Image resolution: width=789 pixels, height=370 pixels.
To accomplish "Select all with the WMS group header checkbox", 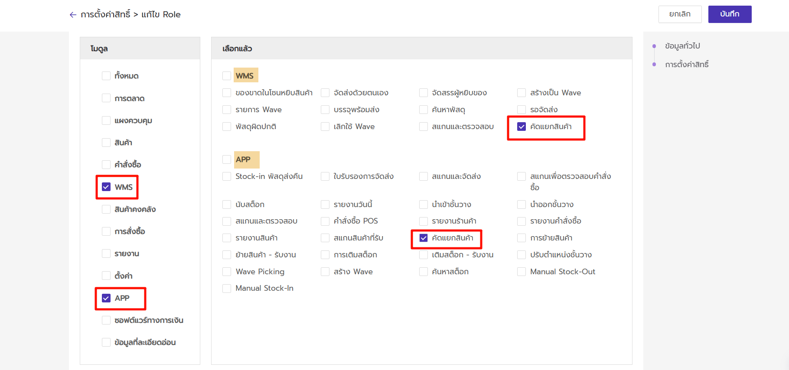I will tap(227, 76).
